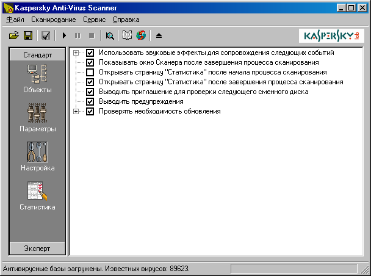Open the Файл menu
371x276 pixels.
coord(15,20)
